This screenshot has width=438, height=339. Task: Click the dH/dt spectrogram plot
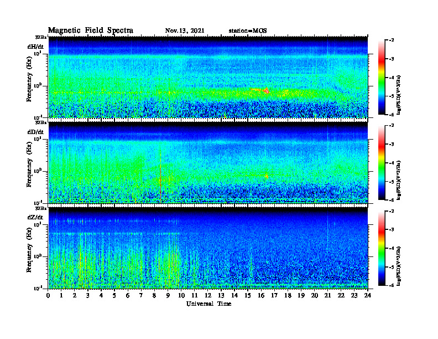click(208, 77)
